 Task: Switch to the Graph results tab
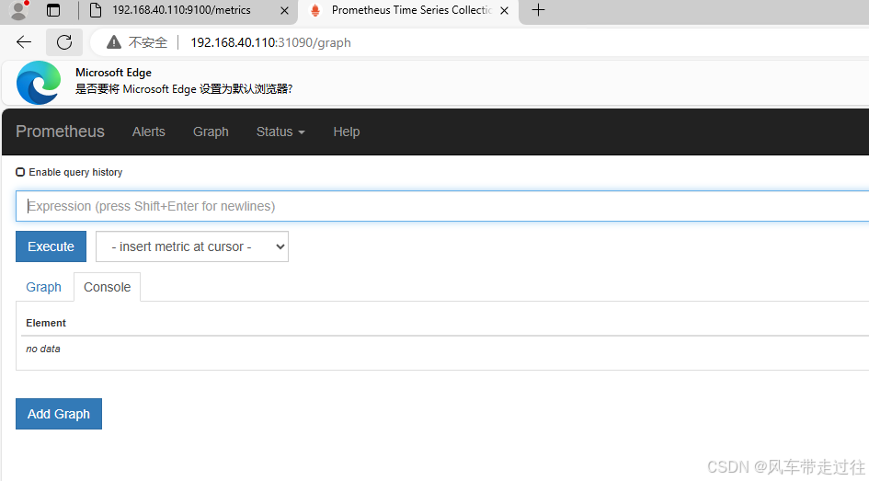tap(44, 287)
